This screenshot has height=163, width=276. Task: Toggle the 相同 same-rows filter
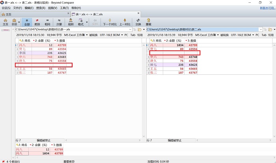tap(47, 22)
